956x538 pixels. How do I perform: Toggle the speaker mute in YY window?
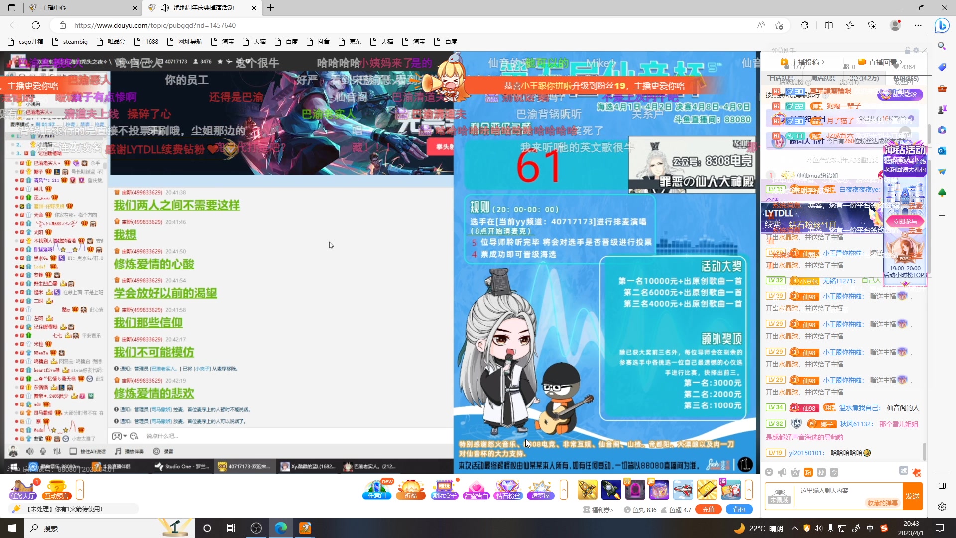pos(30,451)
